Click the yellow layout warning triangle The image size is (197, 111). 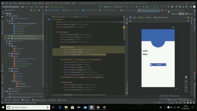[188, 17]
